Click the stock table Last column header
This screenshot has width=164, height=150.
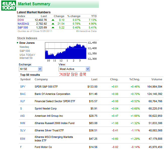coord(94,79)
